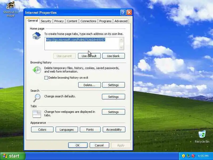Click the tabs window icon
Screen dimensions: 213x160
[x=37, y=114]
